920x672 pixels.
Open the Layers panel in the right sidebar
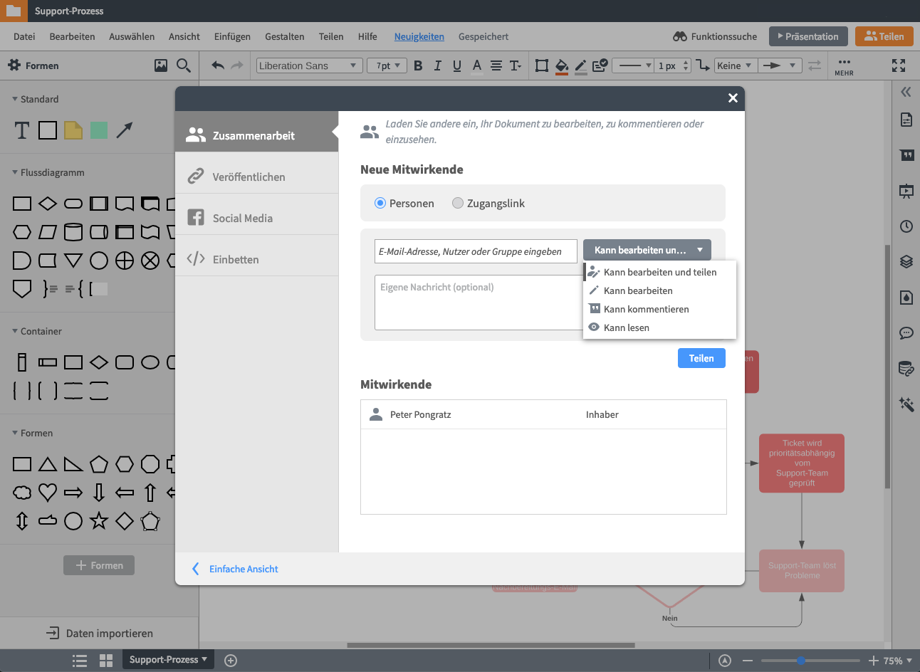(x=906, y=262)
